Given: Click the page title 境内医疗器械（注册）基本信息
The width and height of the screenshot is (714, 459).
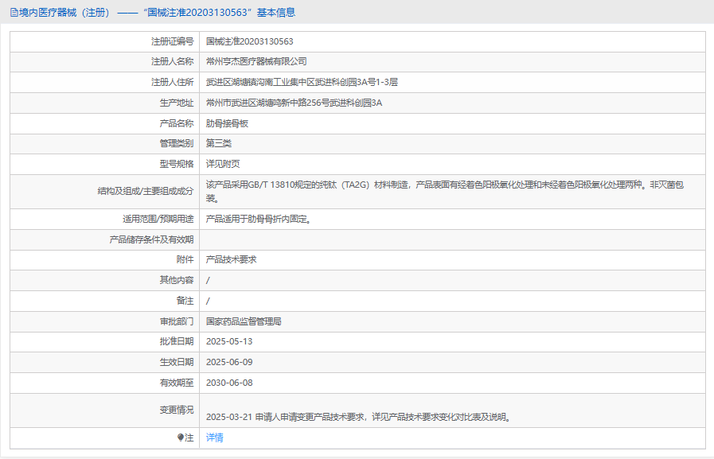Looking at the screenshot, I should 157,13.
